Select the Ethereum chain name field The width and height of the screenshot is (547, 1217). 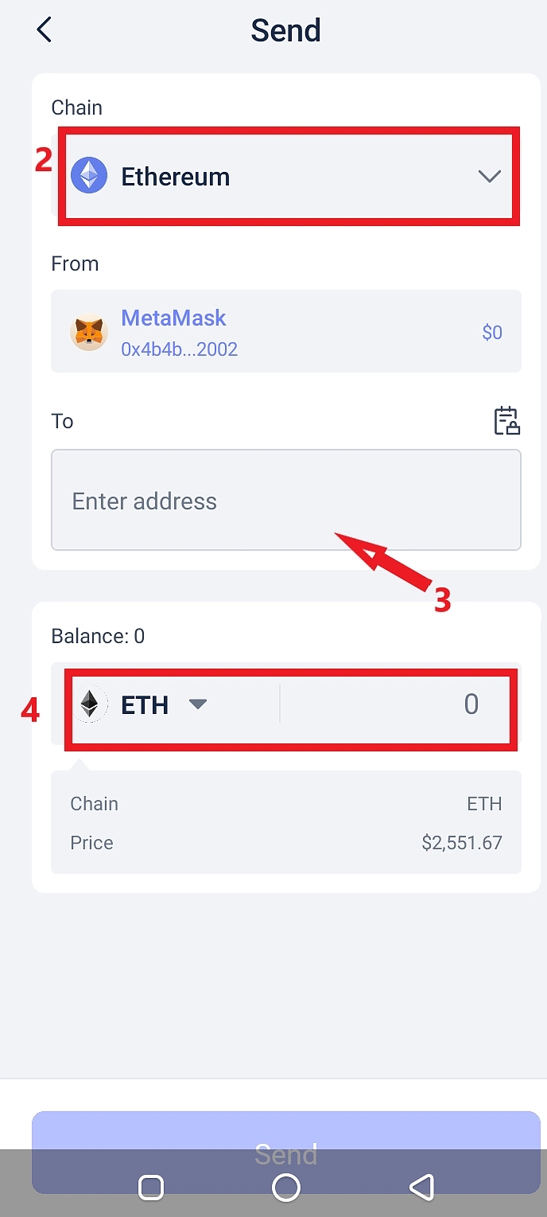pyautogui.click(x=176, y=177)
